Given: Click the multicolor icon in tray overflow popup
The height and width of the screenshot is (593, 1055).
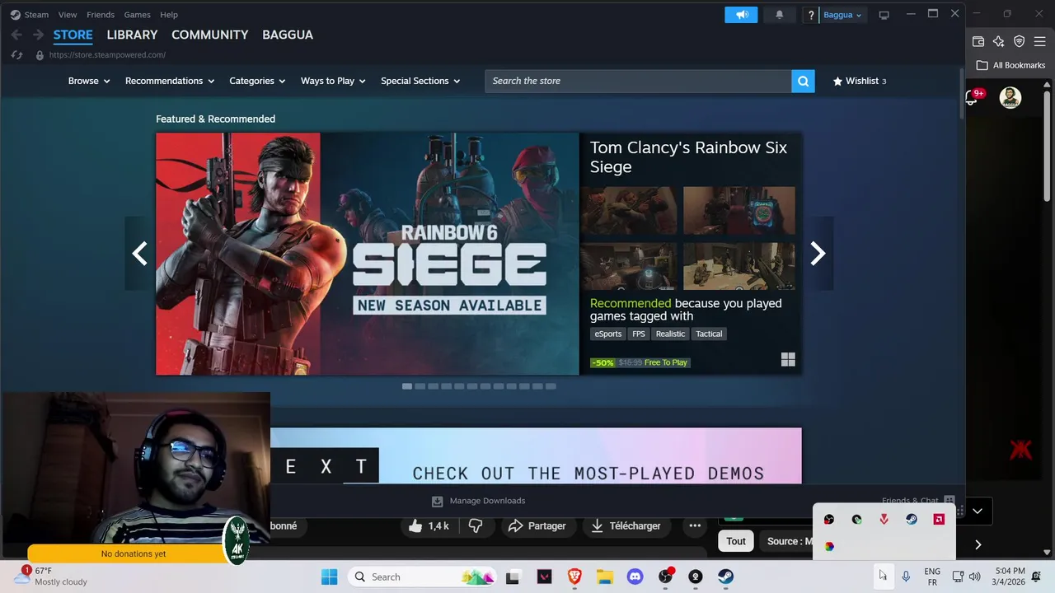Looking at the screenshot, I should click(x=829, y=546).
